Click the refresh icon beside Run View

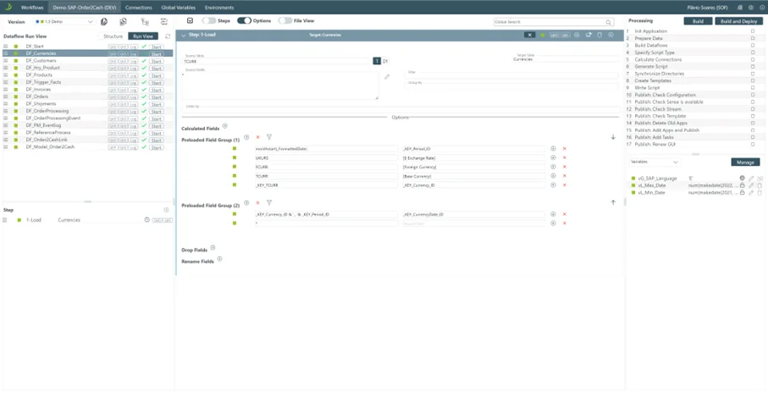pyautogui.click(x=168, y=36)
